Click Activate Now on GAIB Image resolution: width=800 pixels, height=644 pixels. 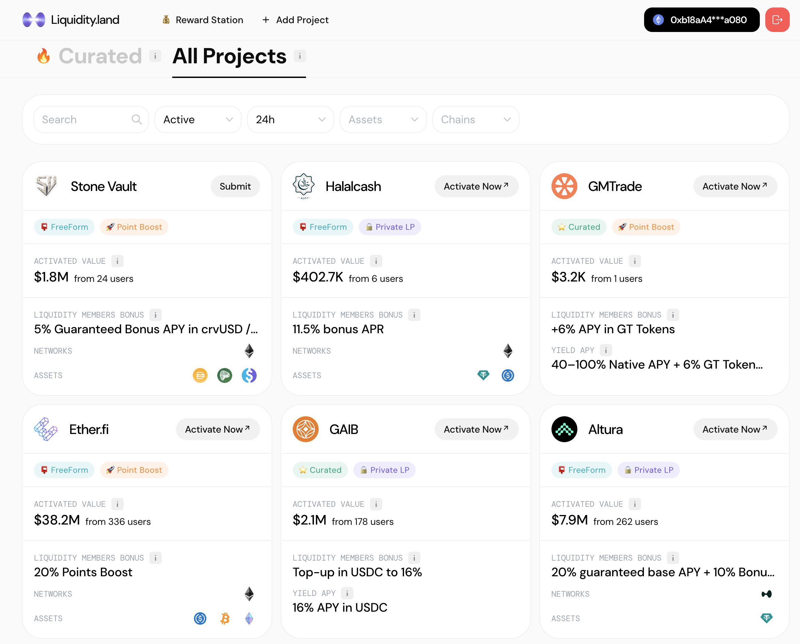pyautogui.click(x=477, y=429)
